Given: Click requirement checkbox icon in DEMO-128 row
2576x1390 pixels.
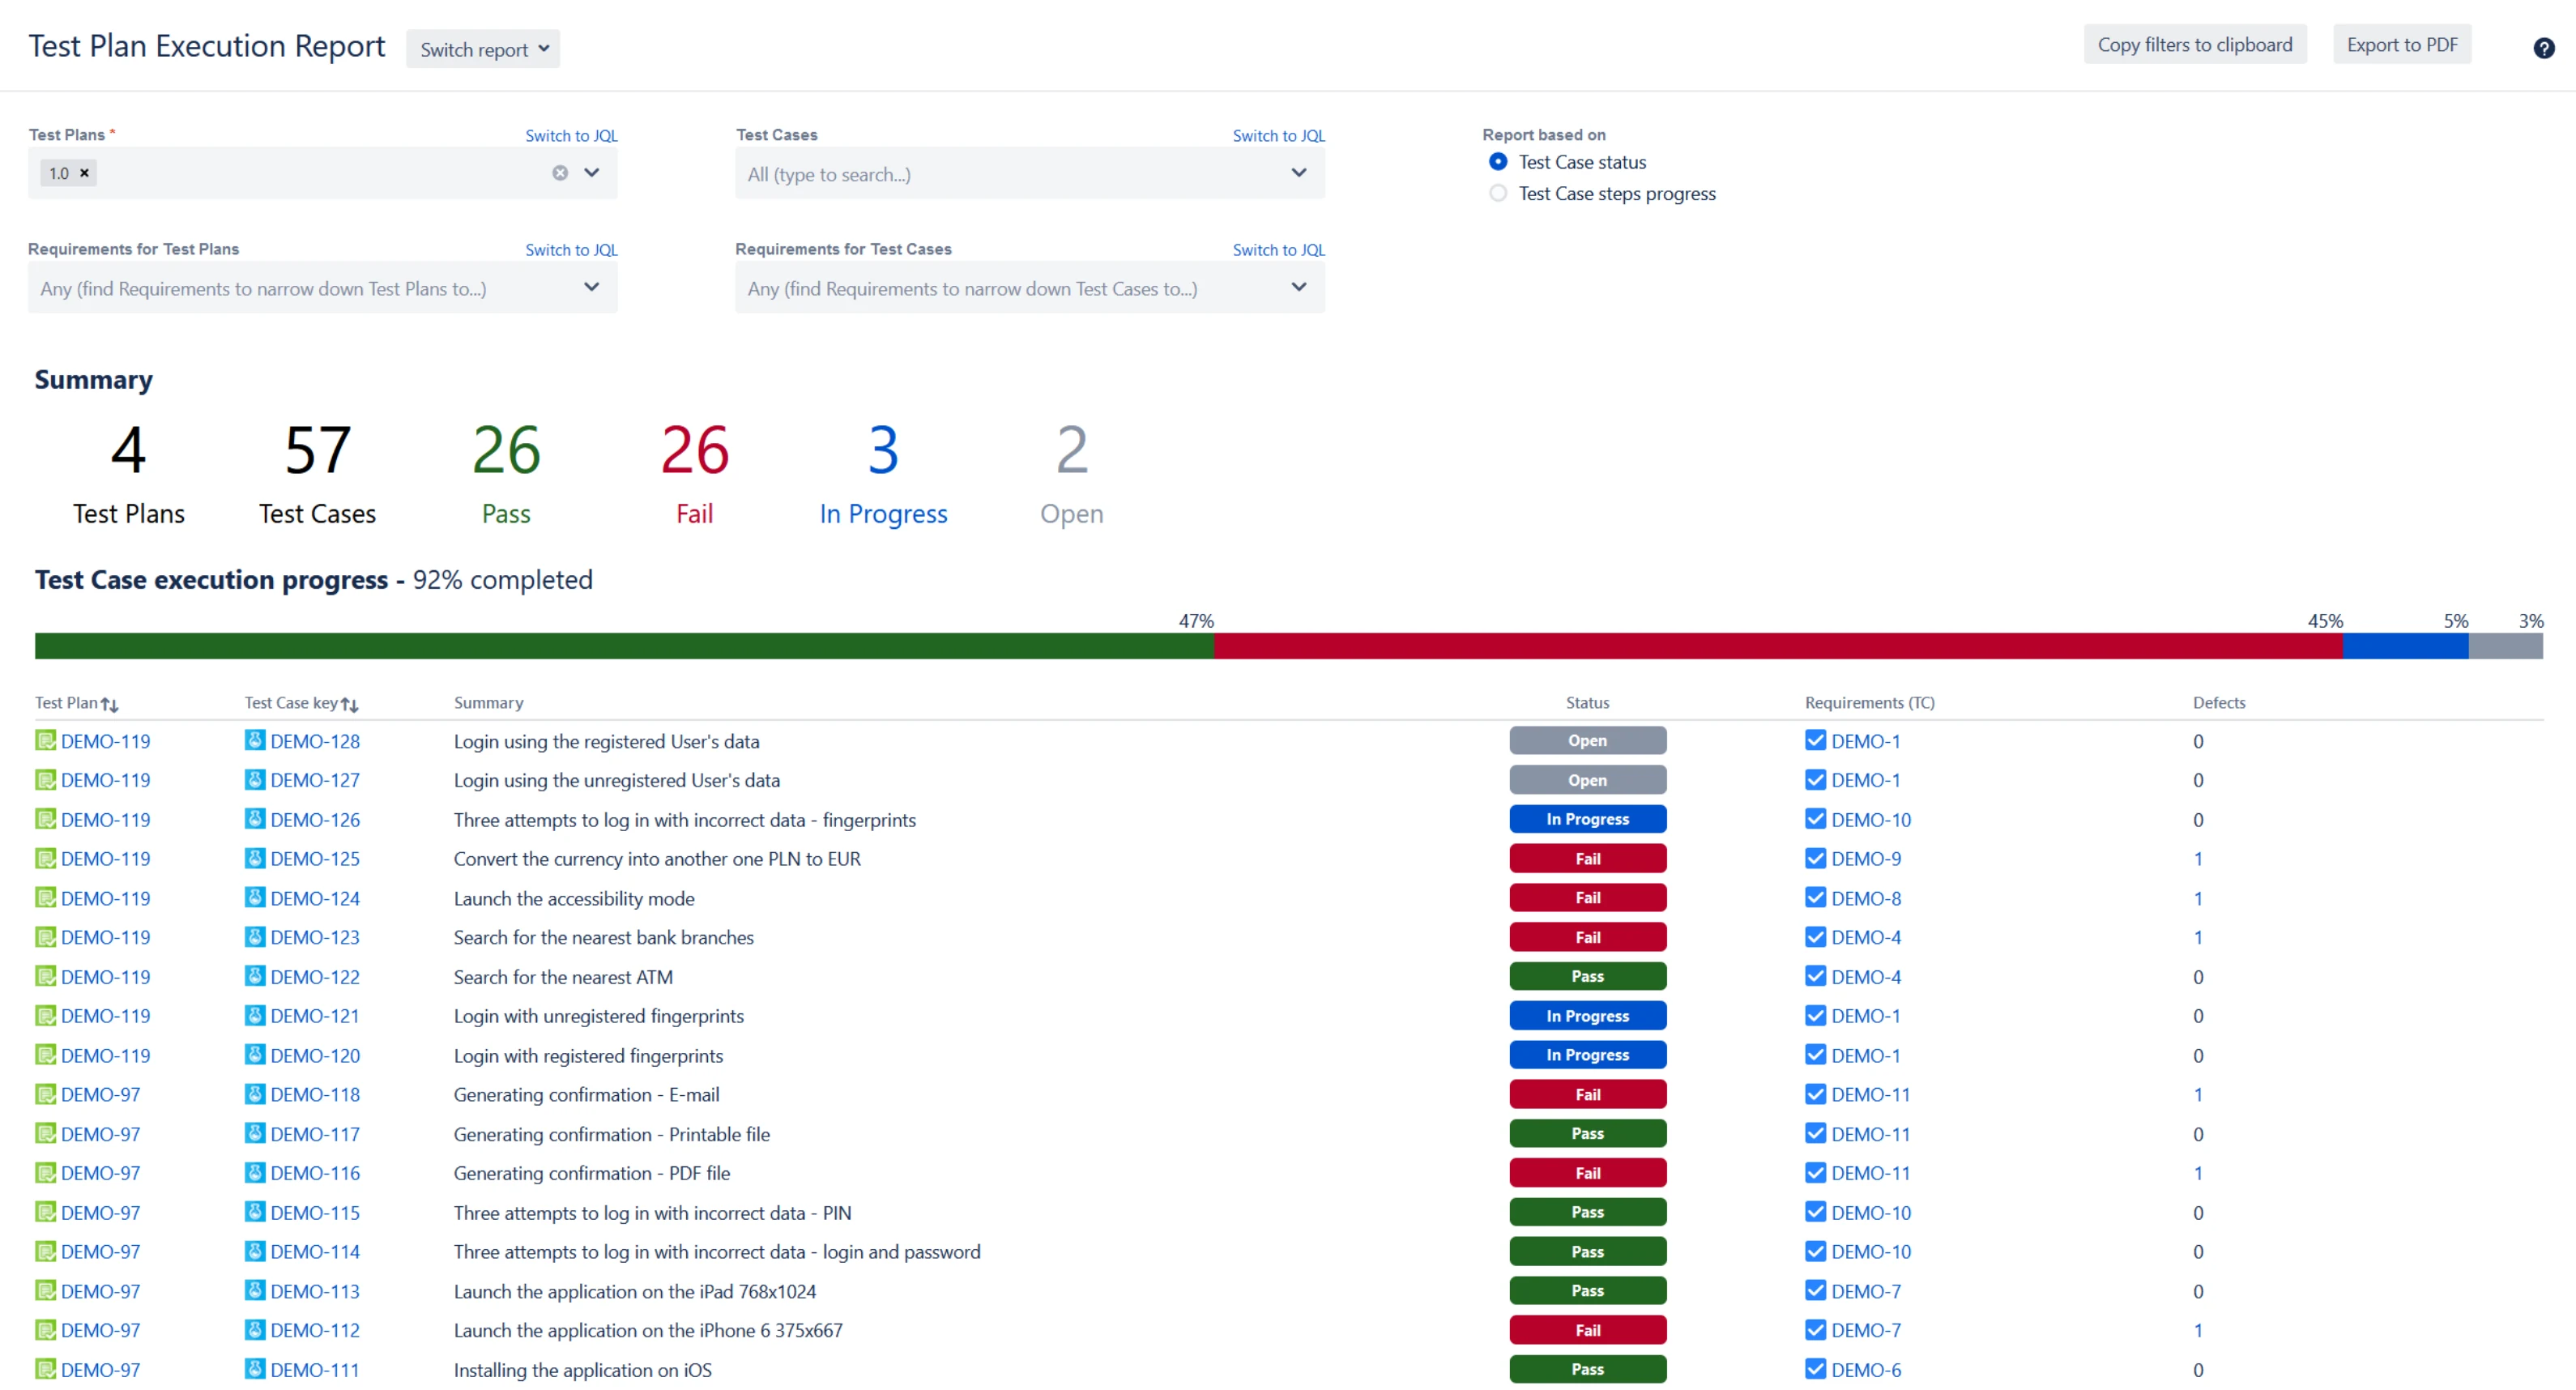Looking at the screenshot, I should pos(1815,740).
